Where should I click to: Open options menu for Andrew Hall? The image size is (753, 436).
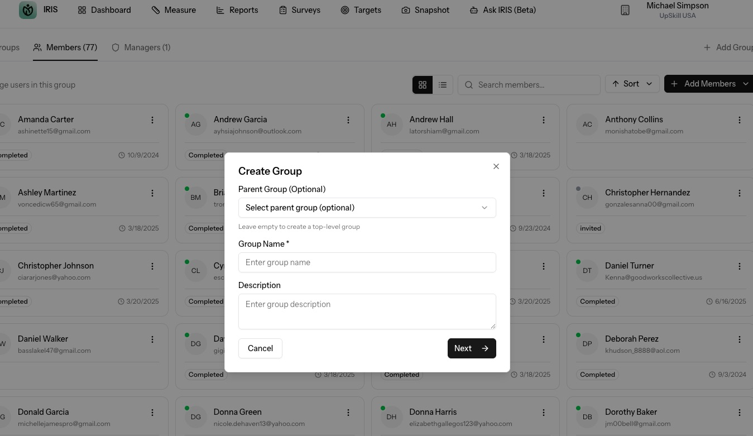point(544,120)
